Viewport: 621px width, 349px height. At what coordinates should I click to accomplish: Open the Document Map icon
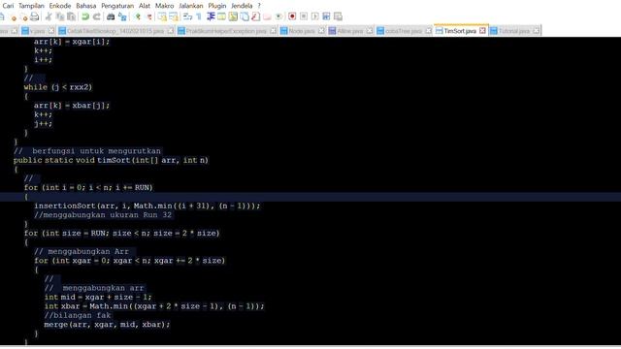[233, 16]
